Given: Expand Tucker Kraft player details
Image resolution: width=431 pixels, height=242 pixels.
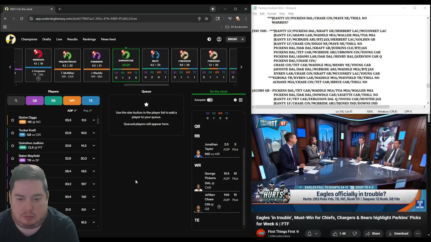Looking at the screenshot, I should tap(94, 133).
